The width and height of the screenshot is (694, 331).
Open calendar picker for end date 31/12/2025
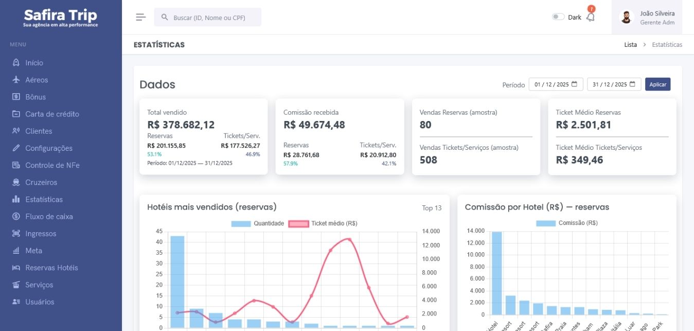tap(632, 84)
